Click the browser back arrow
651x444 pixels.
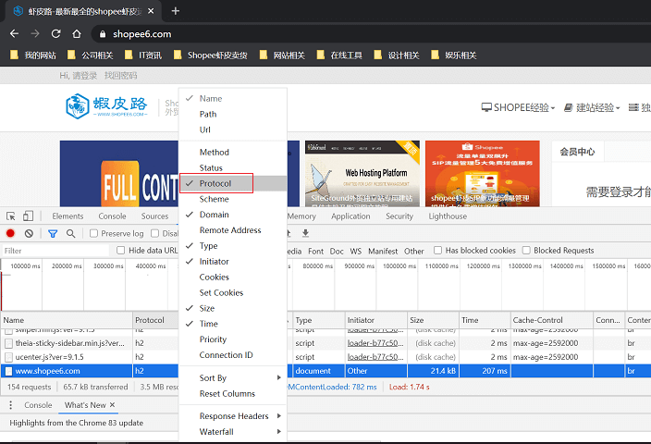click(x=14, y=34)
